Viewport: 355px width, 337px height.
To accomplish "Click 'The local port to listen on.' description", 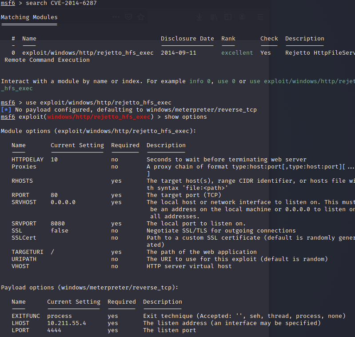I will click(x=196, y=224).
